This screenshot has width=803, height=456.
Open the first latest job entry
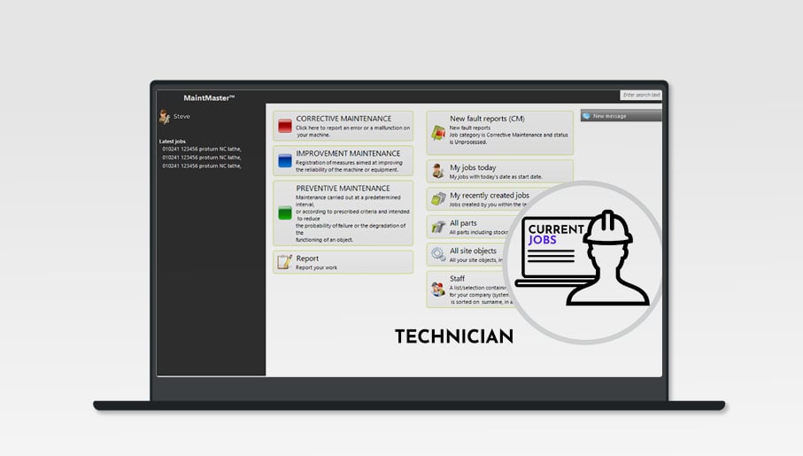[202, 149]
